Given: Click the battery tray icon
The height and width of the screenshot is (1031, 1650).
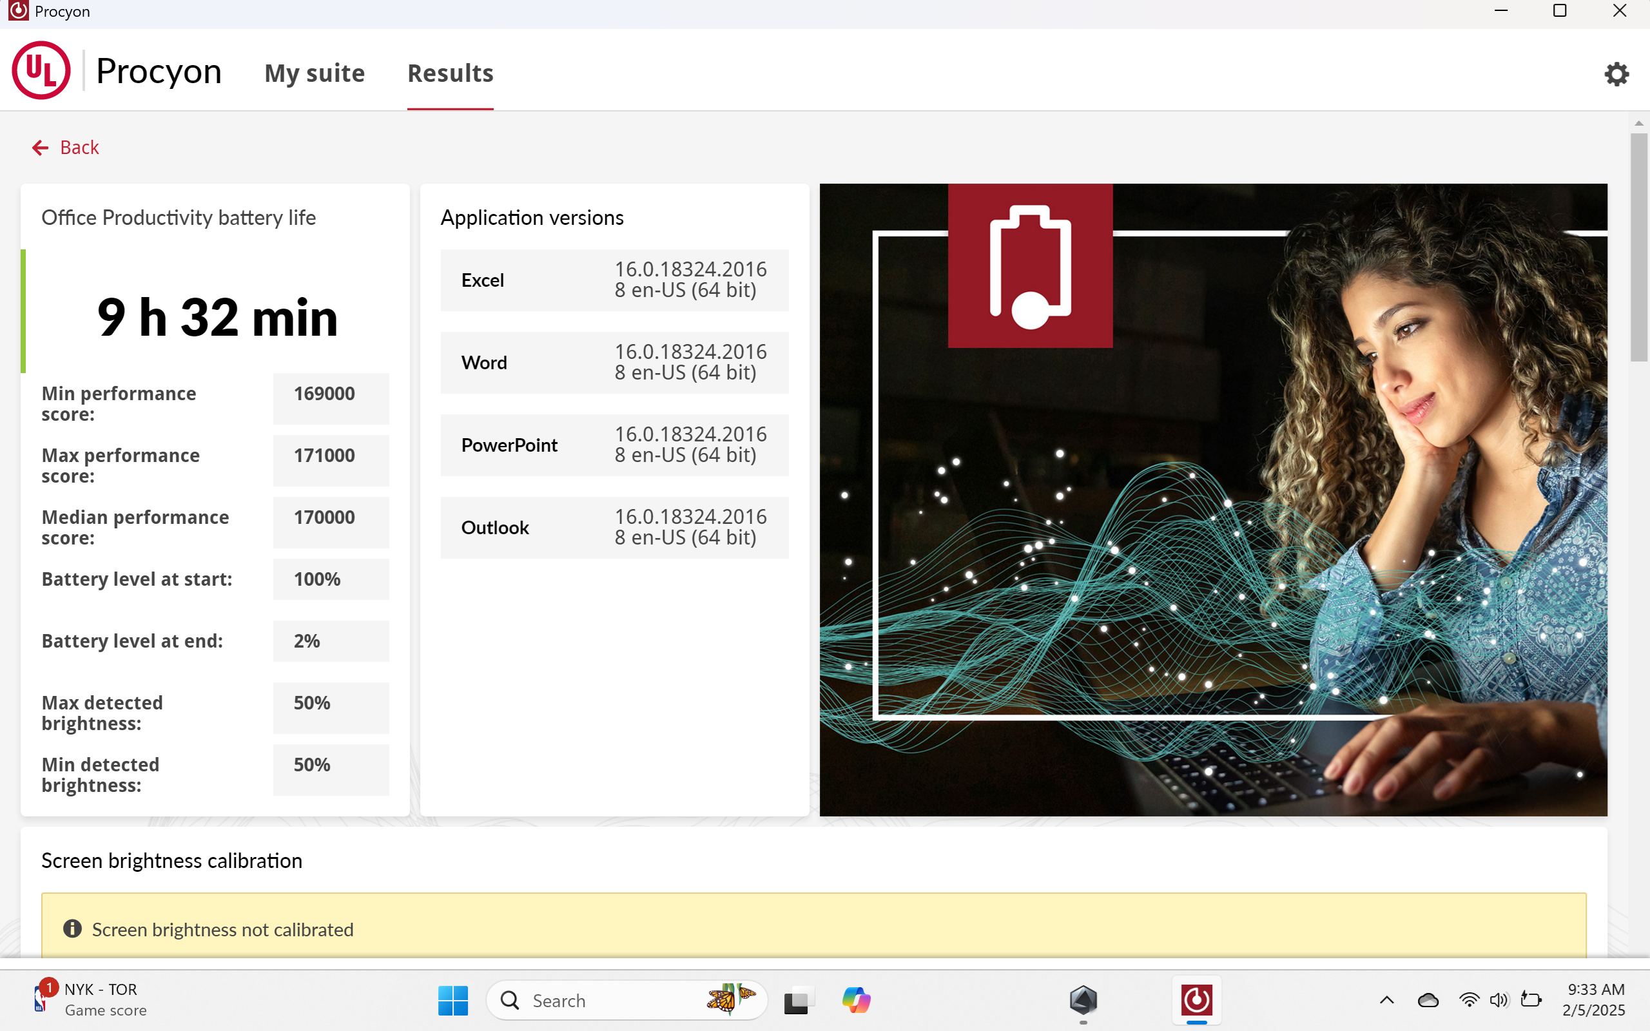Looking at the screenshot, I should click(x=1531, y=1000).
